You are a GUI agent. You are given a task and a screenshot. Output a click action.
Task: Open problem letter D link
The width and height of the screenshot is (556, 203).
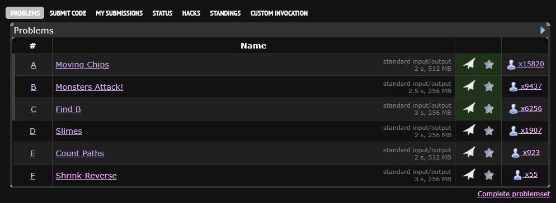(32, 131)
